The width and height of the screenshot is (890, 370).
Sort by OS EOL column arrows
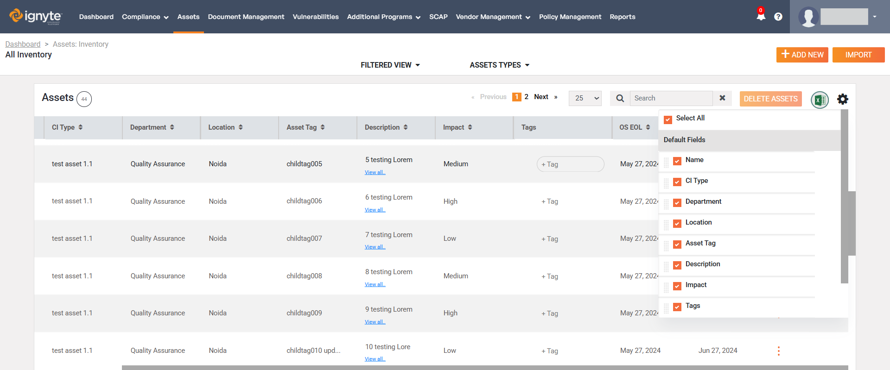(648, 127)
